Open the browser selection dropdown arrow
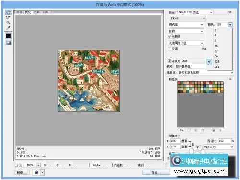Viewport: 240px width, 180px height. pos(42,172)
